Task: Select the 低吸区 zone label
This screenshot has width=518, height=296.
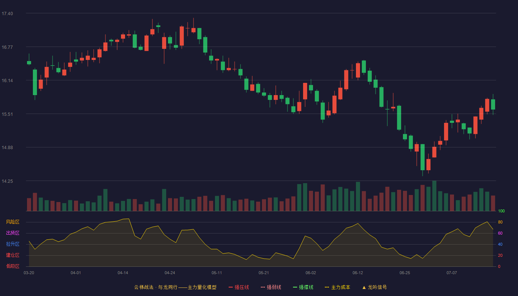Action: pyautogui.click(x=13, y=266)
